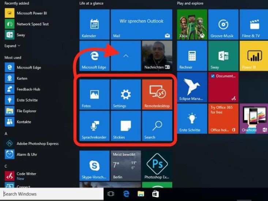Open the Groove-Musik tile
268x201 pixels.
[223, 24]
